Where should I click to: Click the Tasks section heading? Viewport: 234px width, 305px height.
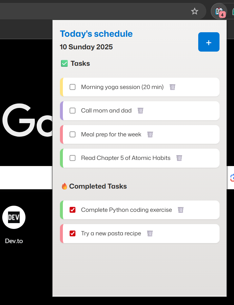pyautogui.click(x=80, y=64)
